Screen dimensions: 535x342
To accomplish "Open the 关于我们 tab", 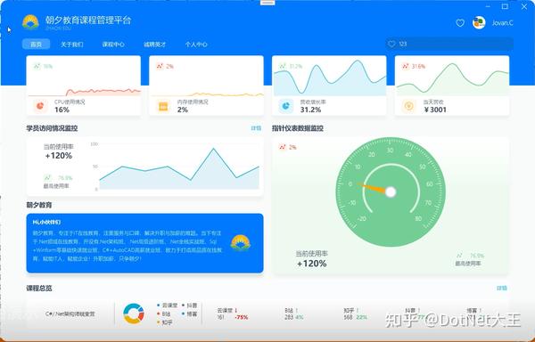I will [71, 45].
